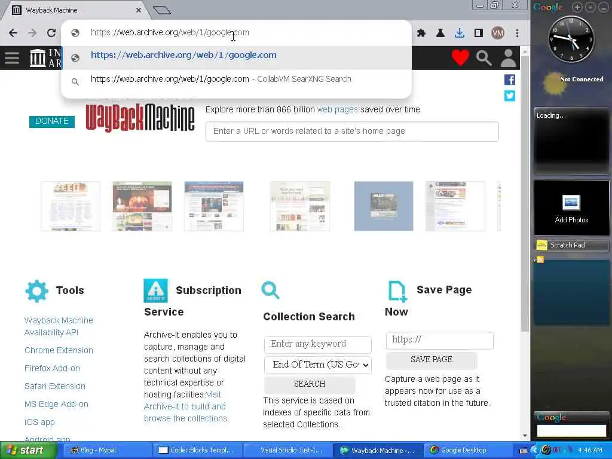Open the 'web pages' link
The height and width of the screenshot is (459, 612).
[x=337, y=110]
